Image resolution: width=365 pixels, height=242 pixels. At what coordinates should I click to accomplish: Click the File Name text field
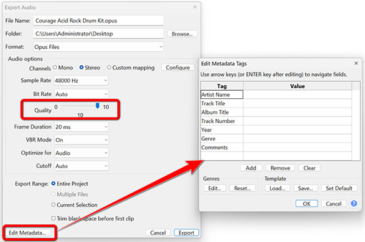coord(98,21)
